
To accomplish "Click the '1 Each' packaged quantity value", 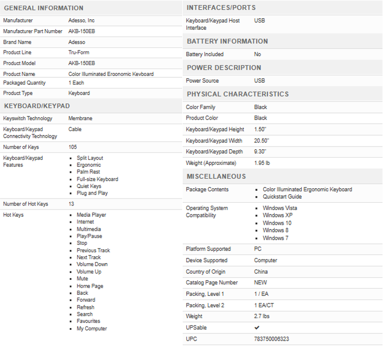I will coord(76,83).
